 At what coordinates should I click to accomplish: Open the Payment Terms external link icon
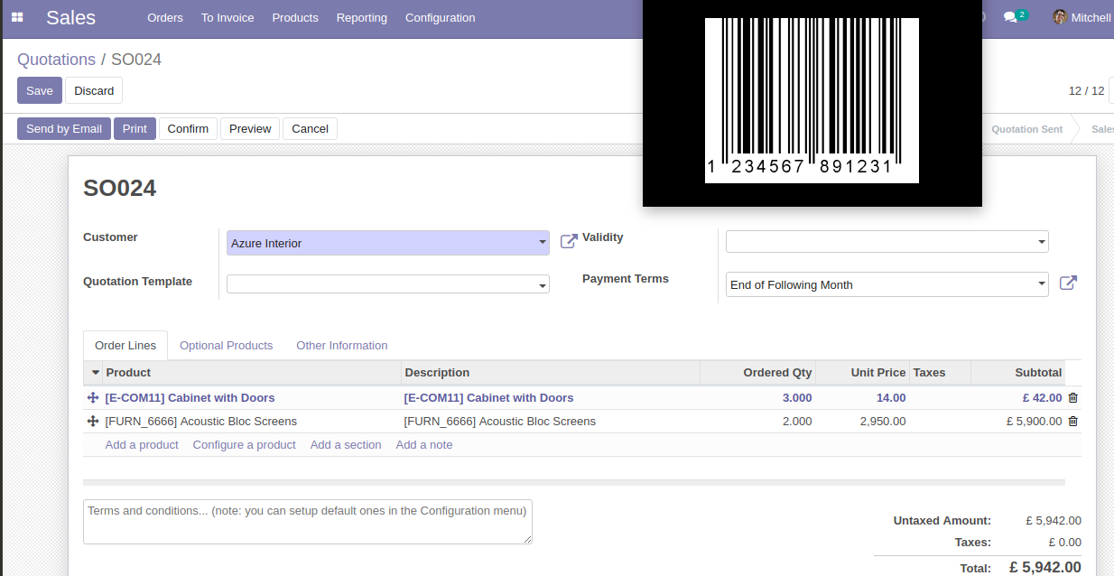point(1068,283)
